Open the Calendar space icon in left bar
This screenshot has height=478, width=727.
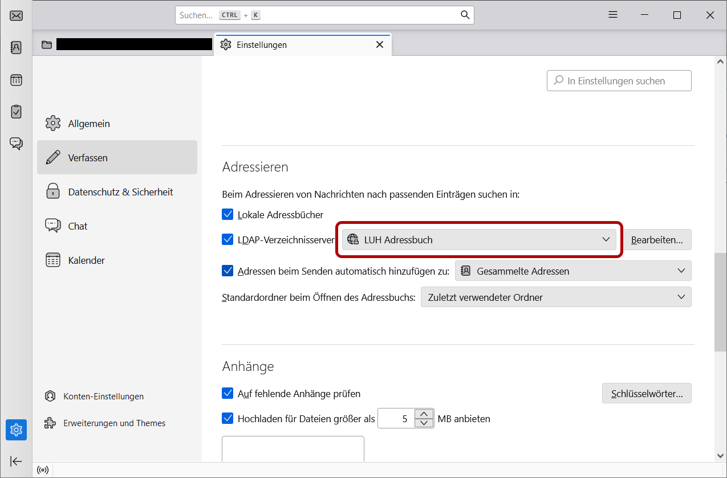coord(16,80)
